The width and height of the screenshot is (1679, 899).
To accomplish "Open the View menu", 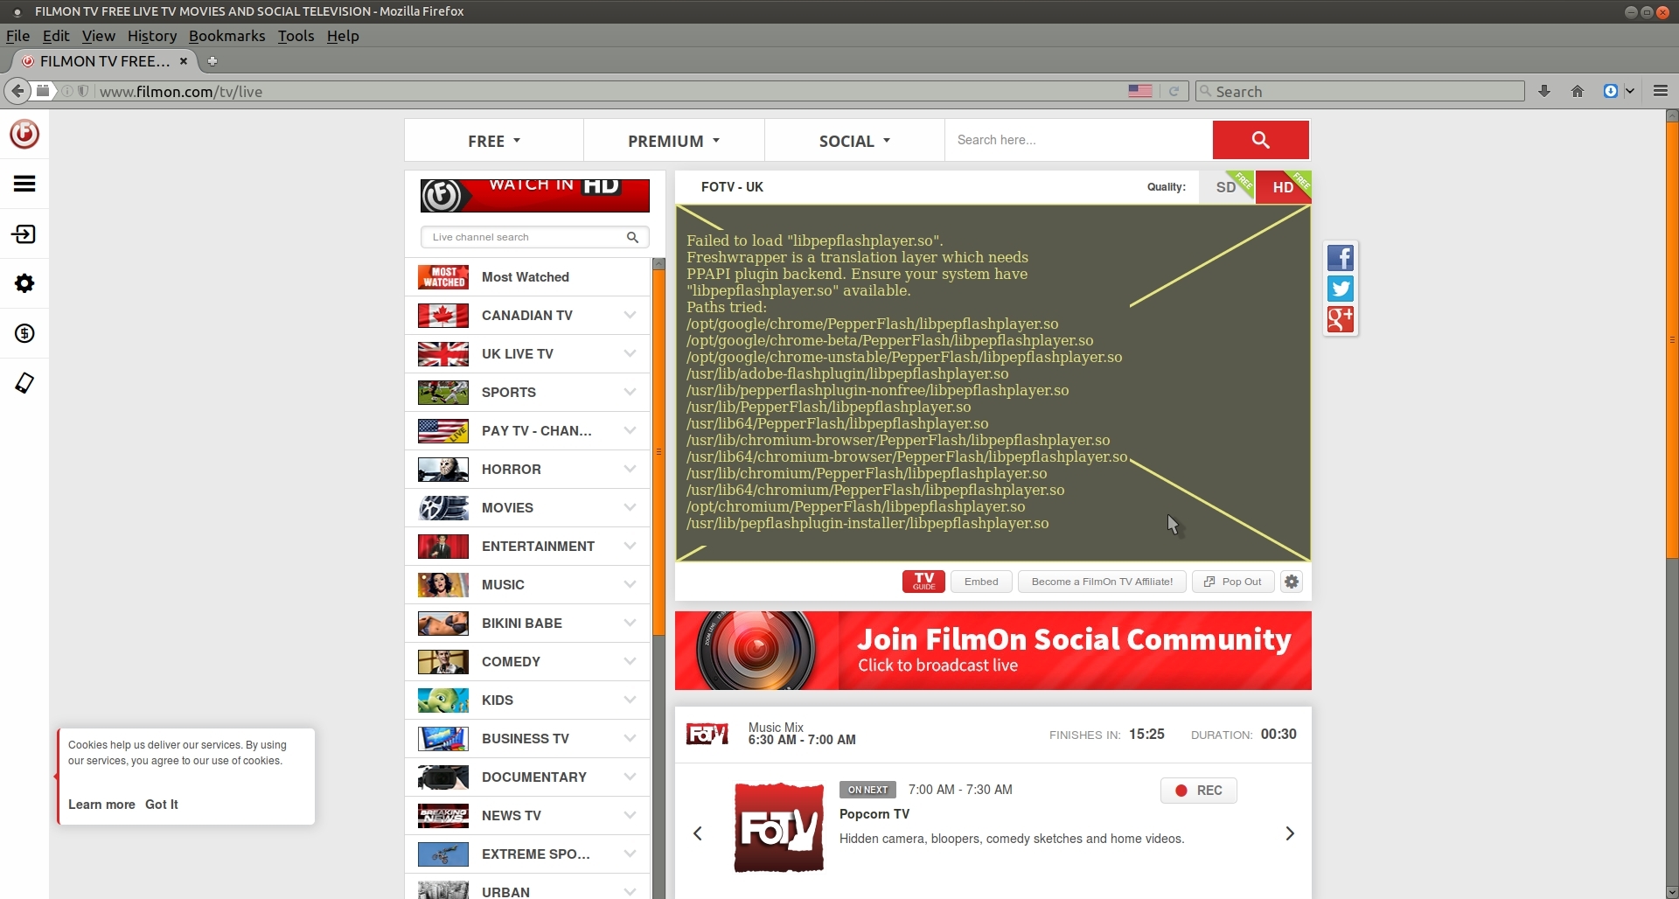I will pyautogui.click(x=98, y=36).
